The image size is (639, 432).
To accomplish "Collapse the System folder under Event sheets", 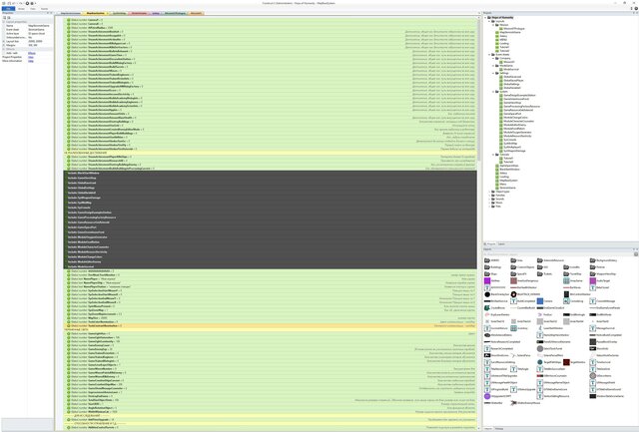I will coord(493,92).
